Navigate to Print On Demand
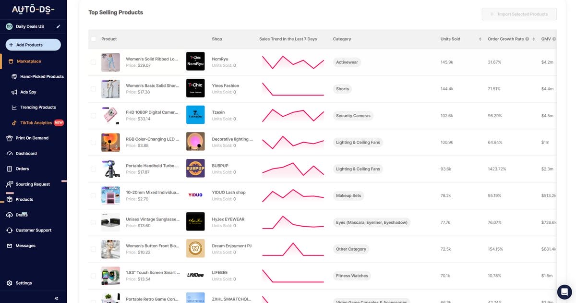The width and height of the screenshot is (576, 303). click(32, 138)
